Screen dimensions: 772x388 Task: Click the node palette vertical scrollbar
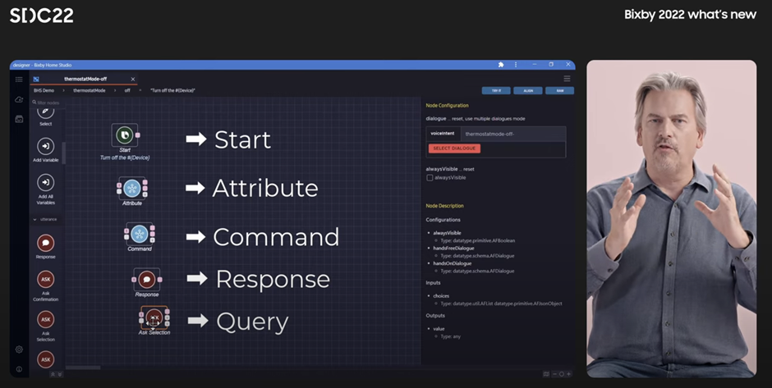click(63, 153)
